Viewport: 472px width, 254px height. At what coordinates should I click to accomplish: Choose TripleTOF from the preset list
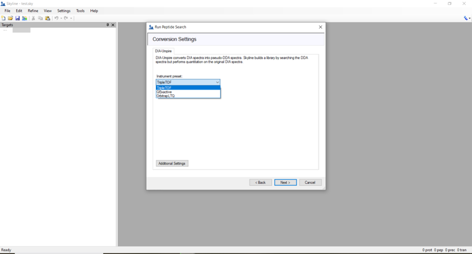pyautogui.click(x=188, y=88)
